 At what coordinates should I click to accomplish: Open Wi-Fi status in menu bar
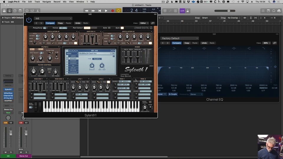pyautogui.click(x=243, y=2)
